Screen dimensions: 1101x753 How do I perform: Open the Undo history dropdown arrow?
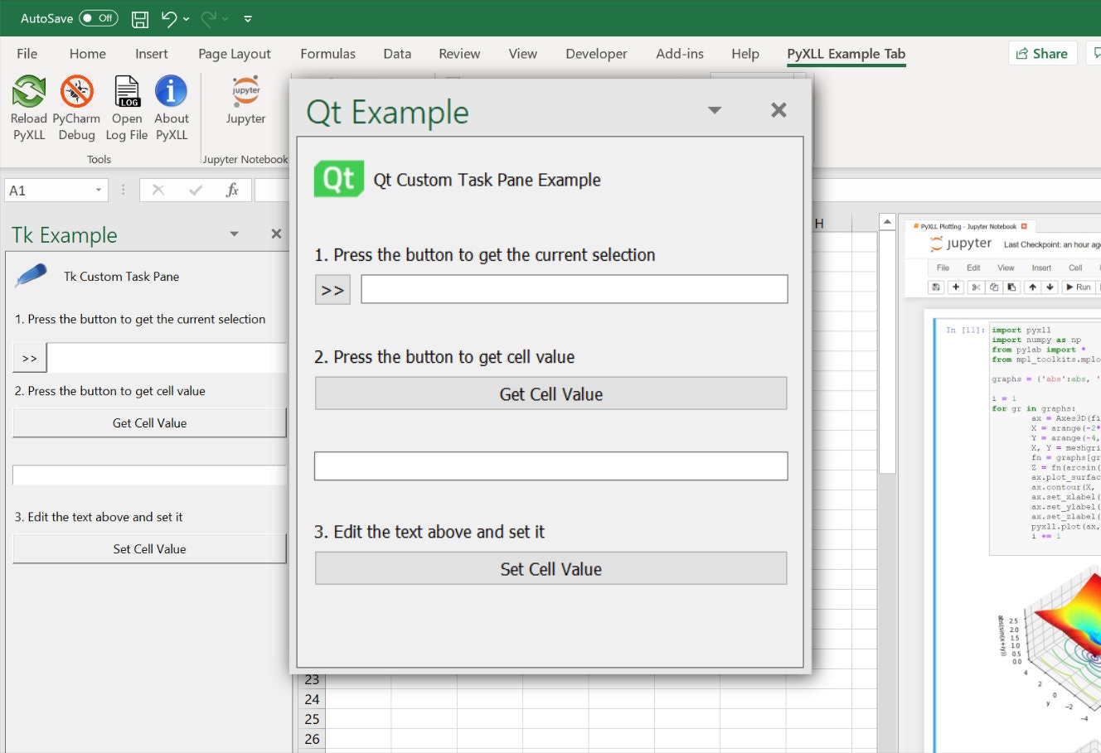[x=186, y=18]
